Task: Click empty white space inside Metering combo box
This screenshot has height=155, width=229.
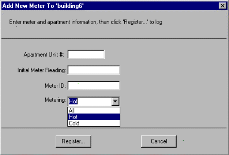Action: [95, 101]
